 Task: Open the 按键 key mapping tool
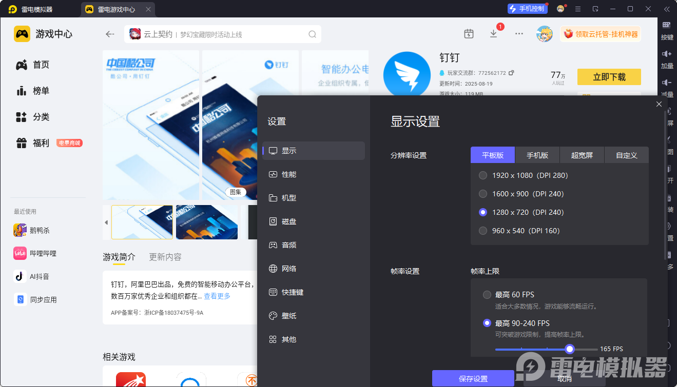(667, 31)
